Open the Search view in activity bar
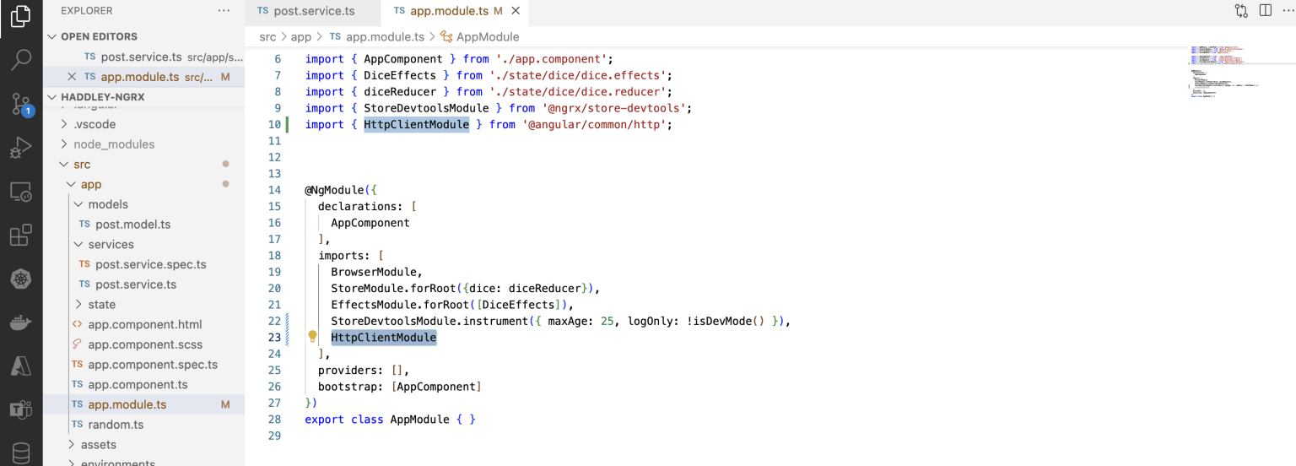 pyautogui.click(x=21, y=60)
